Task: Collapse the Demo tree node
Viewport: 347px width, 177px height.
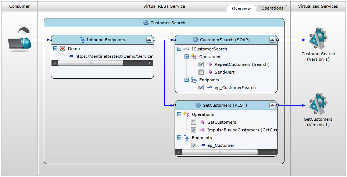Action: pyautogui.click(x=55, y=49)
